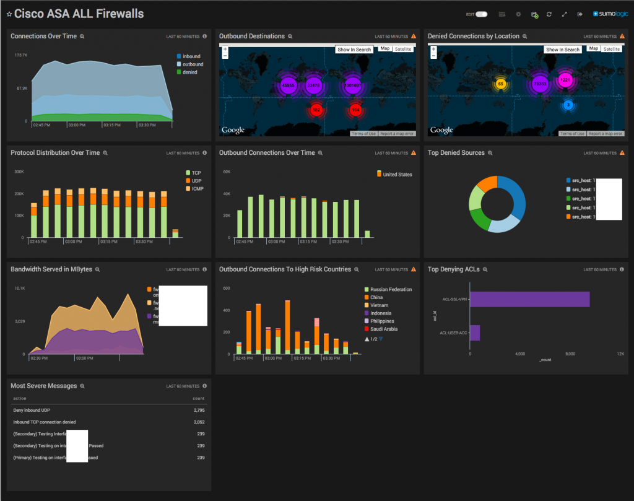Click Saudi Arabia legend color swatch
Screen dimensions: 634x501
tap(367, 329)
